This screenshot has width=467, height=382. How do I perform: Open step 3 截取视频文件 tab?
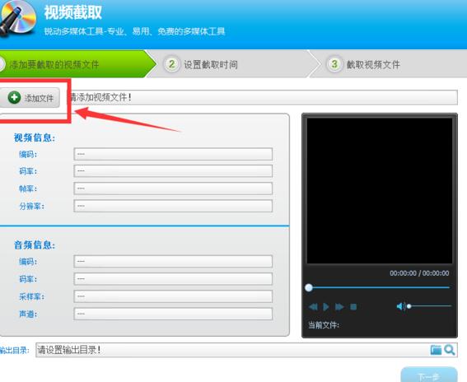pos(389,64)
